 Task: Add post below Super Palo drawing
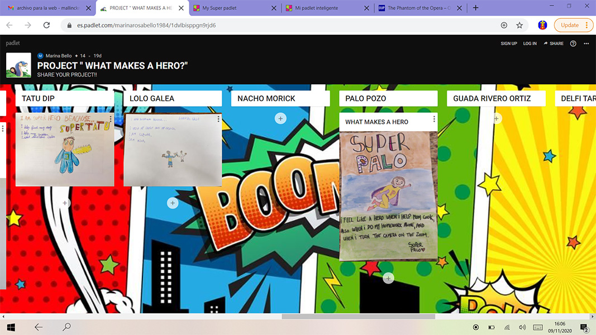(x=388, y=278)
